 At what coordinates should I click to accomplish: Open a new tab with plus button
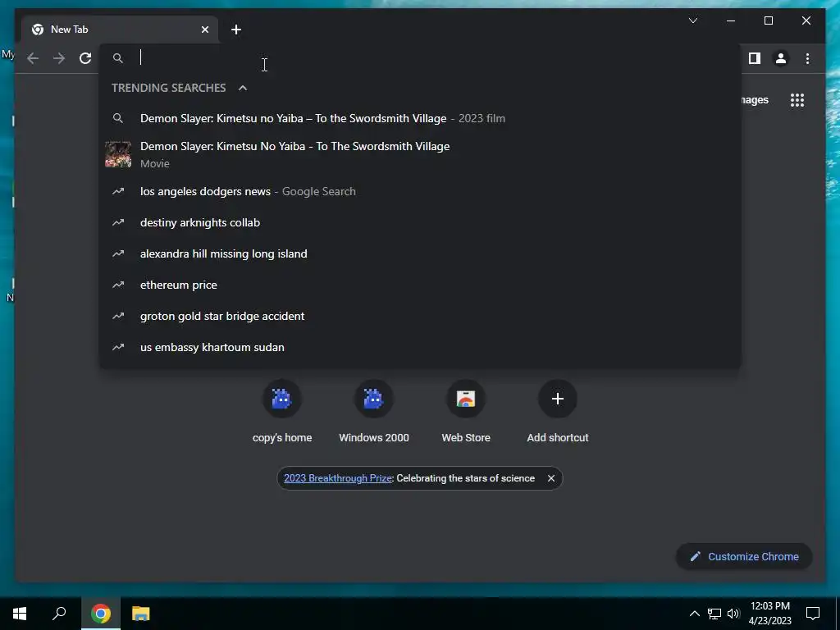point(236,30)
